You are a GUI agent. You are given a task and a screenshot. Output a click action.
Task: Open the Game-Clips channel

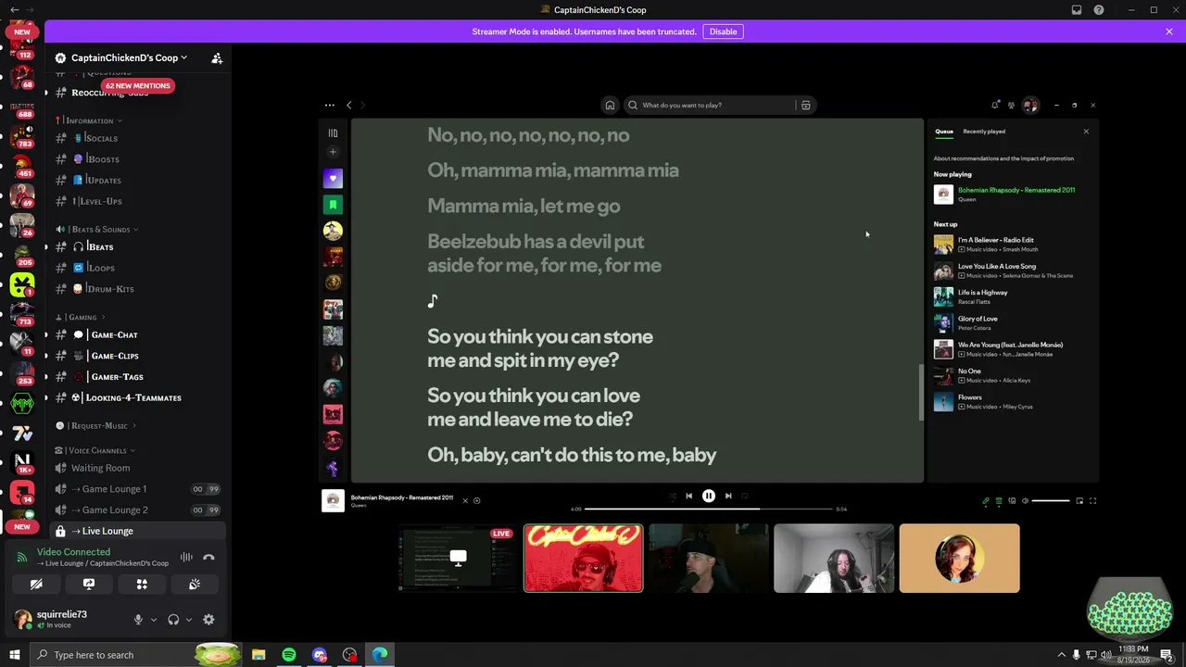coord(137,356)
